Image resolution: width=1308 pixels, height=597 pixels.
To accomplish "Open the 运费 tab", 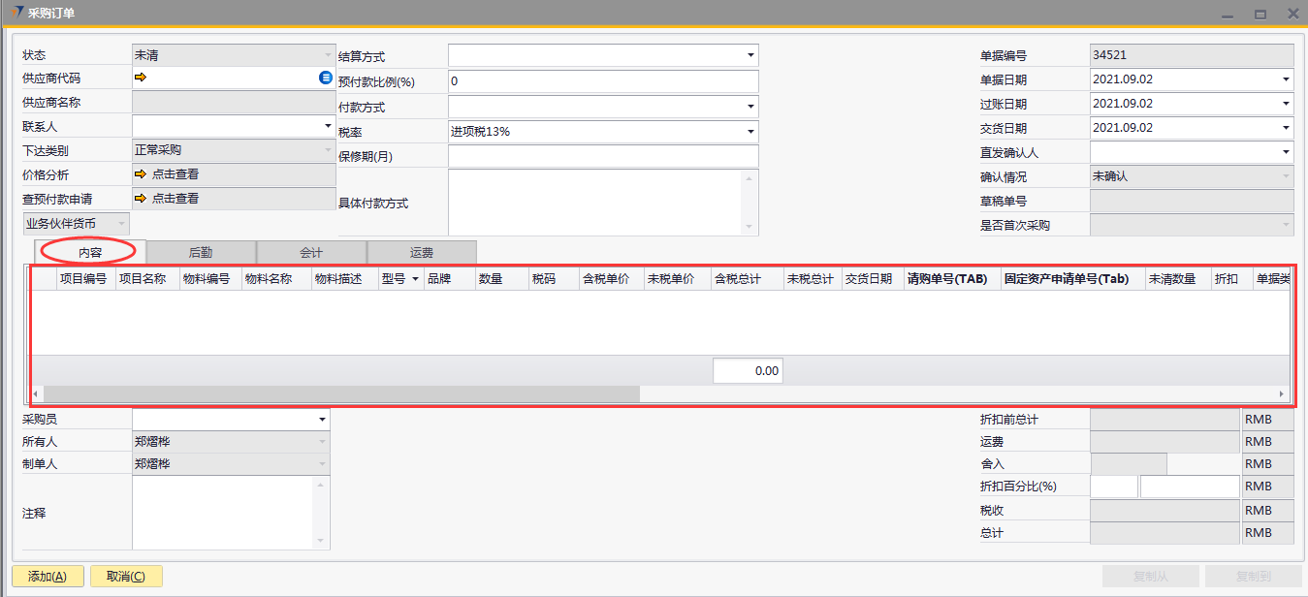I will coord(422,252).
